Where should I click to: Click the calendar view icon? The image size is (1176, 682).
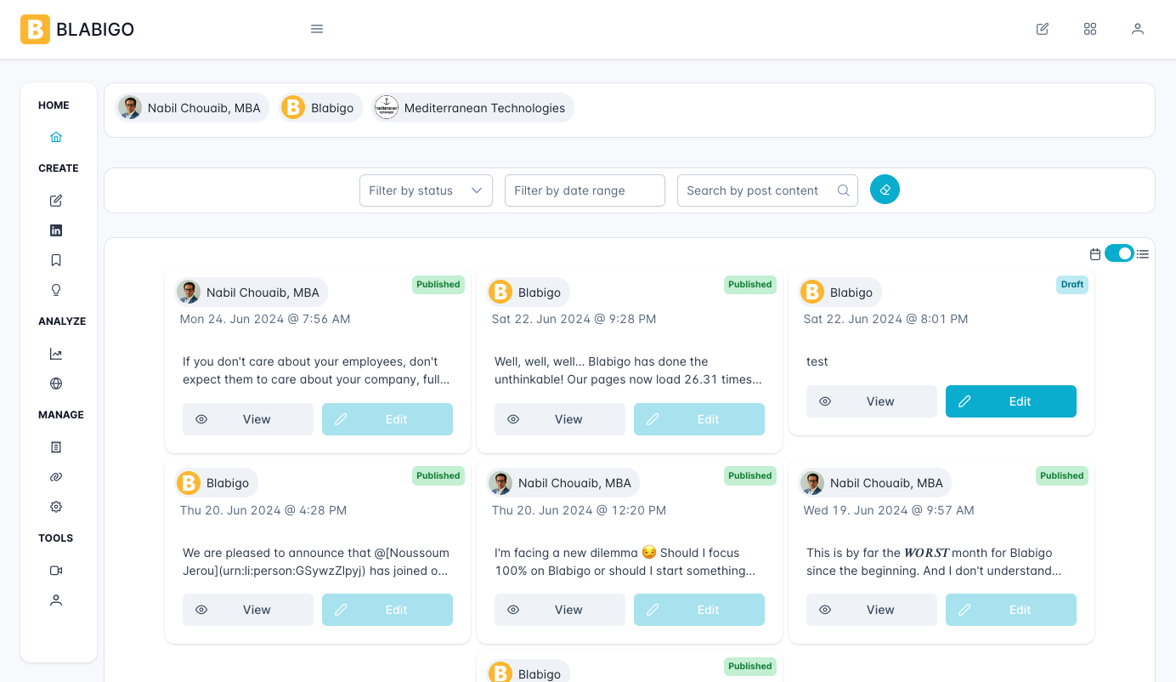1095,254
